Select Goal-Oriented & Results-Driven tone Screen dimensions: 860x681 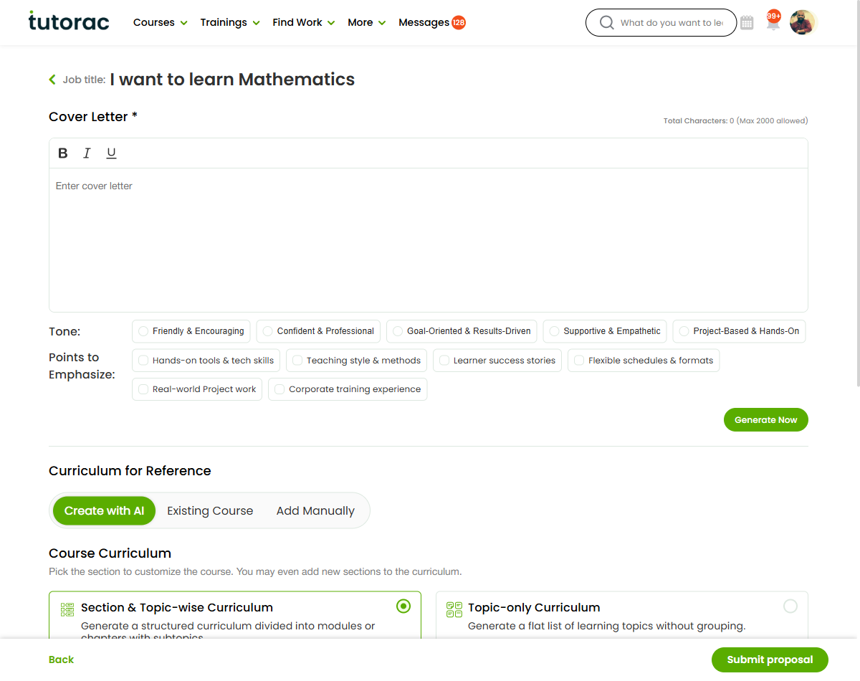pyautogui.click(x=462, y=331)
